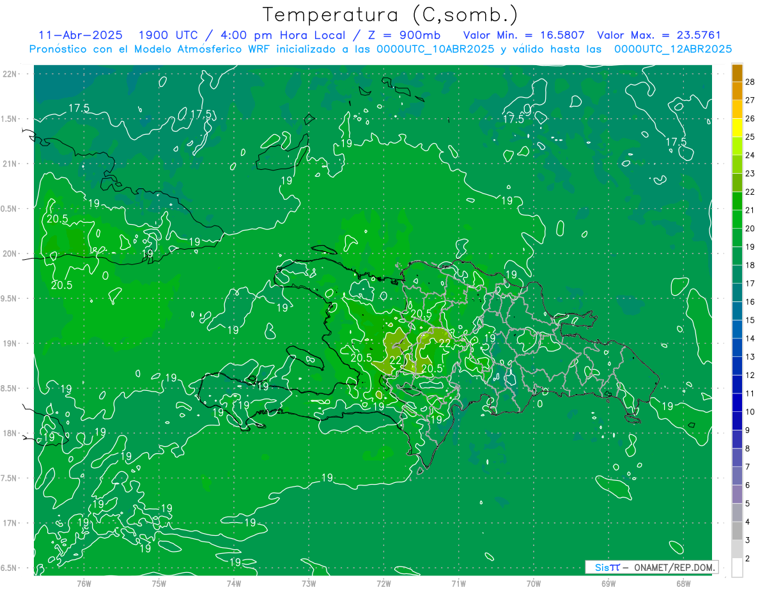
Task: Click the legend color band between 10 and 11
Action: (737, 402)
